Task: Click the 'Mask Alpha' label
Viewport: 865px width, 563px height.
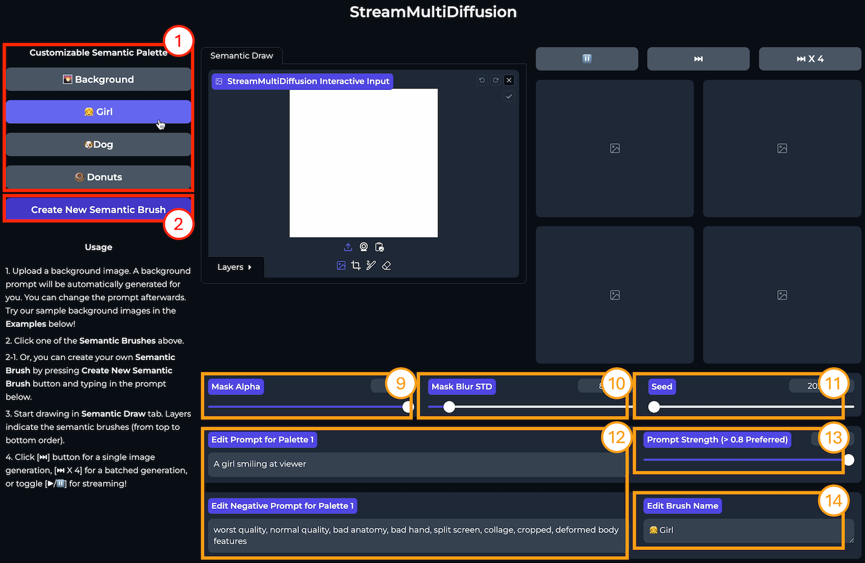Action: click(x=235, y=387)
